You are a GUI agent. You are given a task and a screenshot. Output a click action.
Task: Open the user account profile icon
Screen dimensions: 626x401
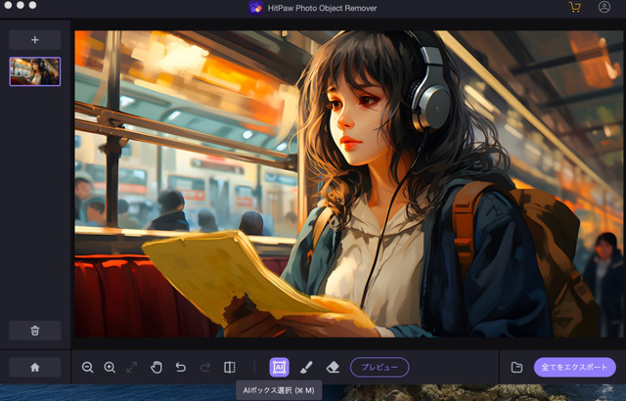click(x=604, y=7)
